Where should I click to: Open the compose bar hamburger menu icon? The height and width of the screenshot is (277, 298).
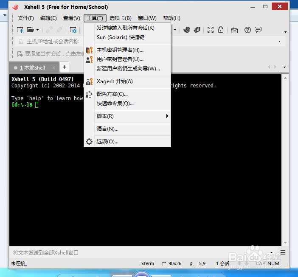click(283, 252)
